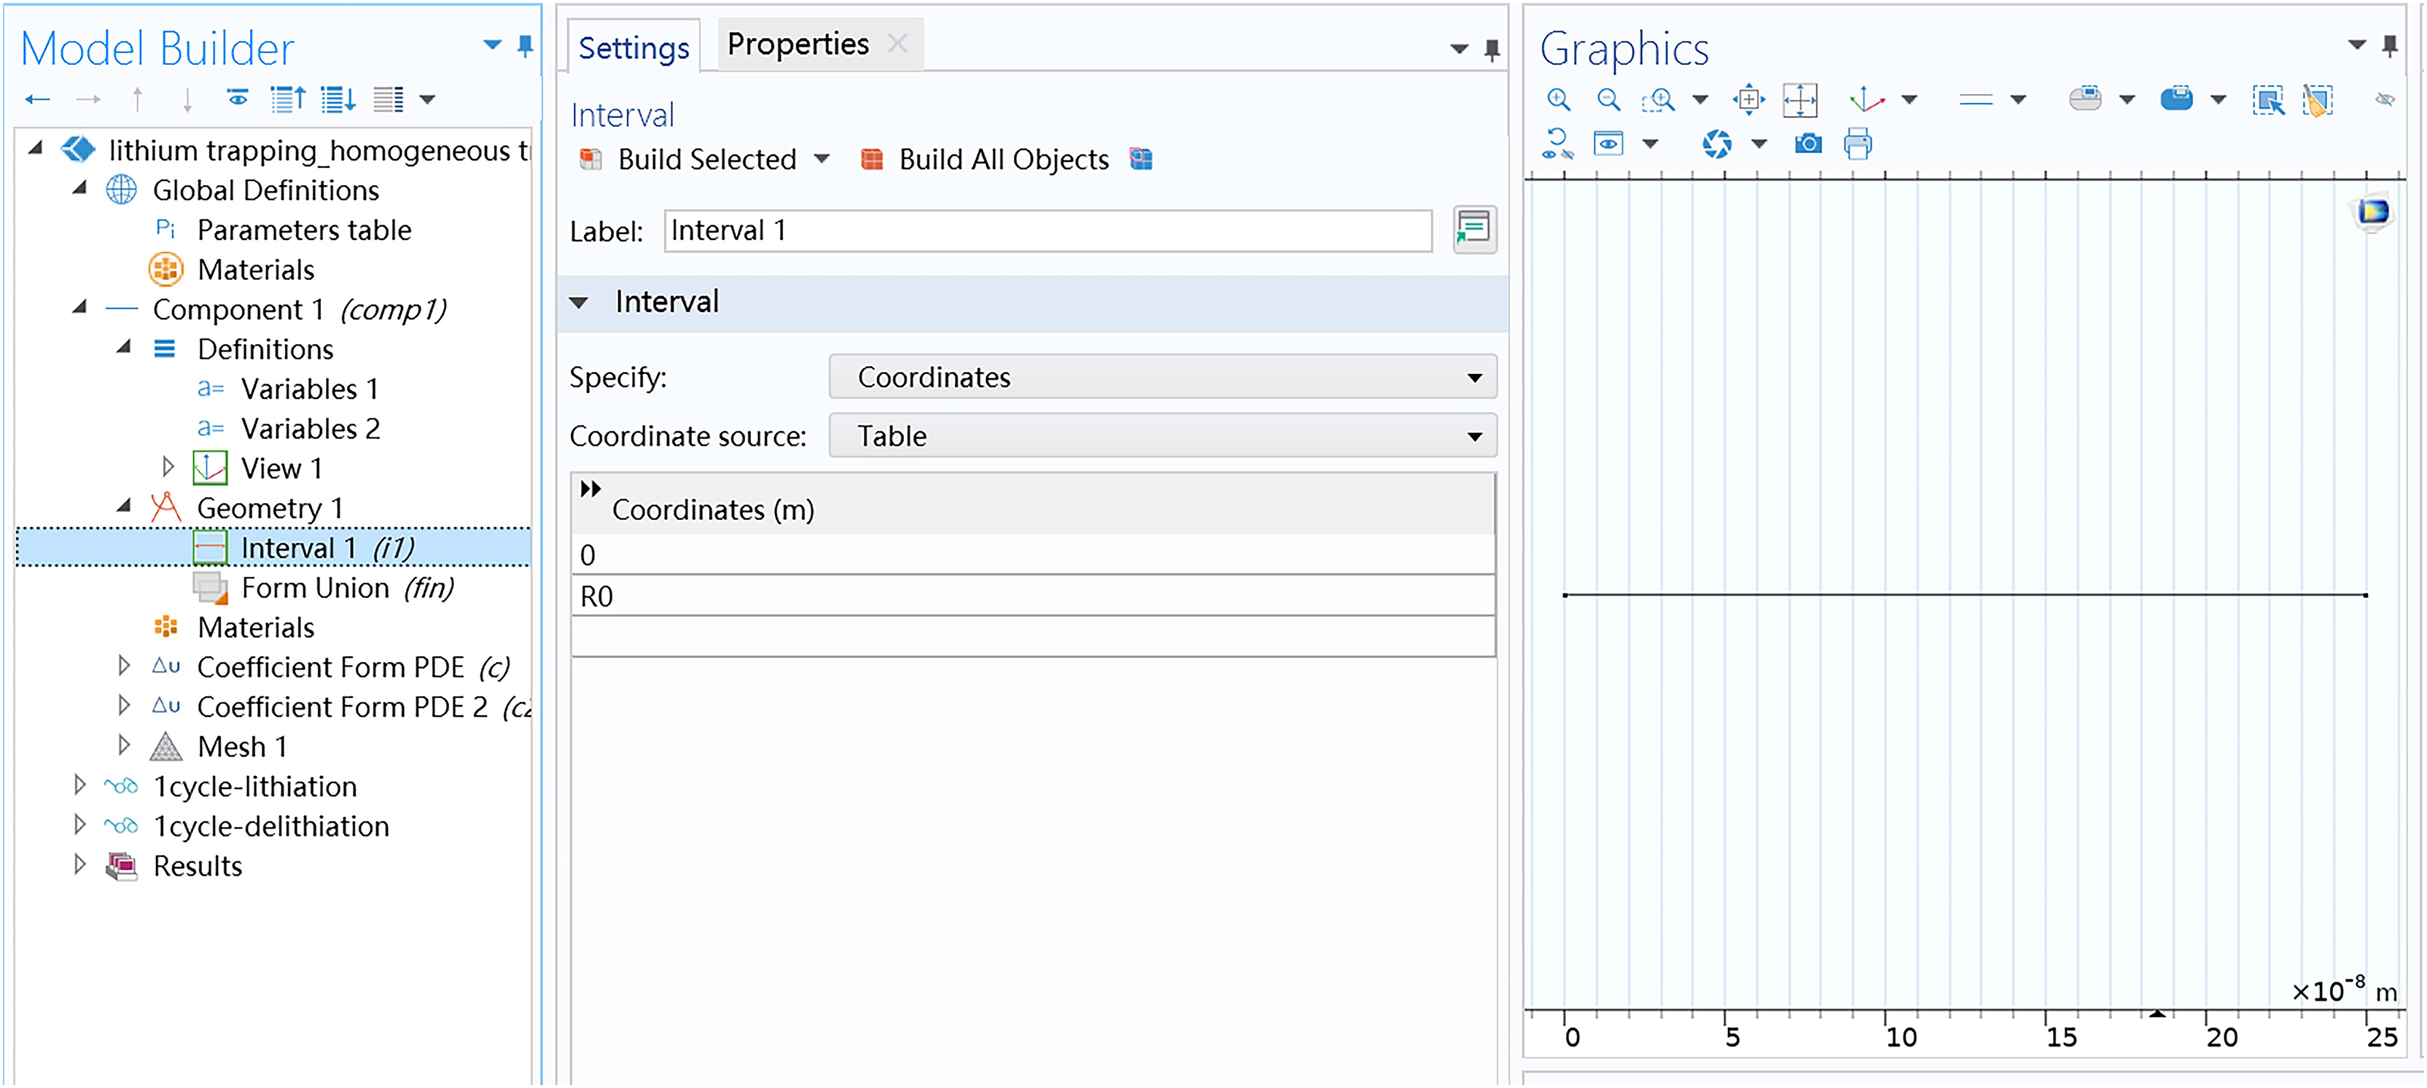This screenshot has height=1088, width=2427.
Task: Click the Zoom In icon in Graphics toolbar
Action: coord(1559,99)
